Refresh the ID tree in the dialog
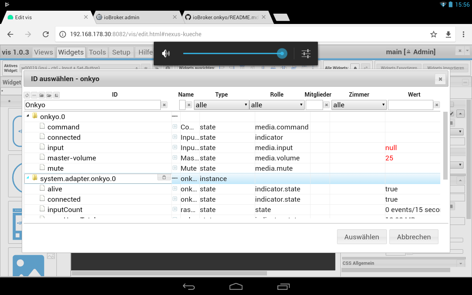The height and width of the screenshot is (295, 472). tap(27, 95)
